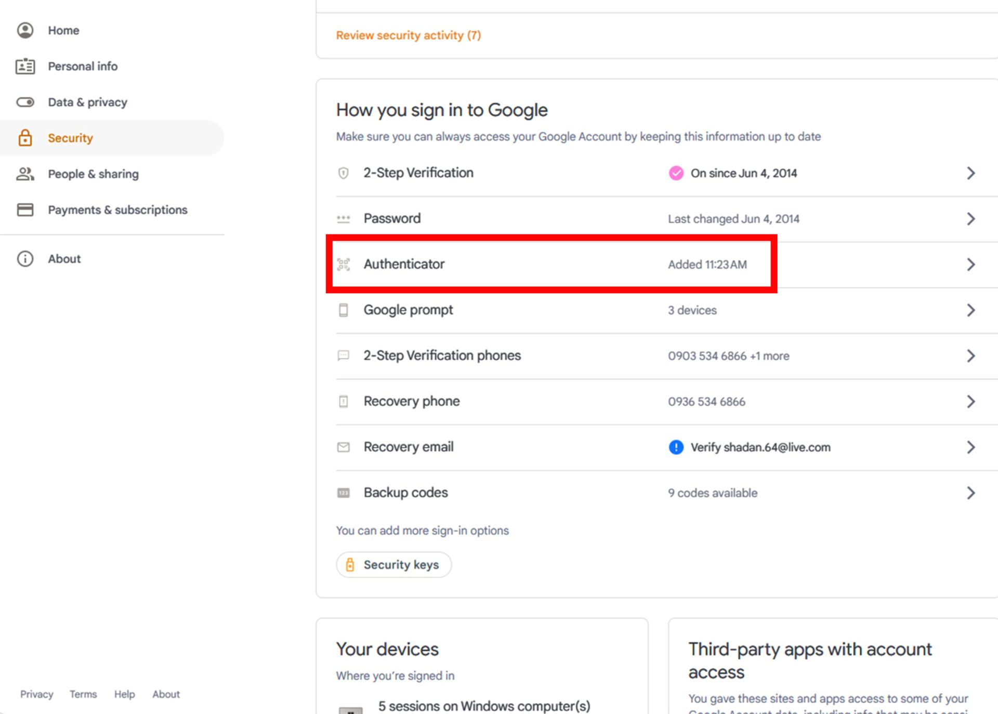
Task: Click the Security keys button
Action: pos(393,565)
